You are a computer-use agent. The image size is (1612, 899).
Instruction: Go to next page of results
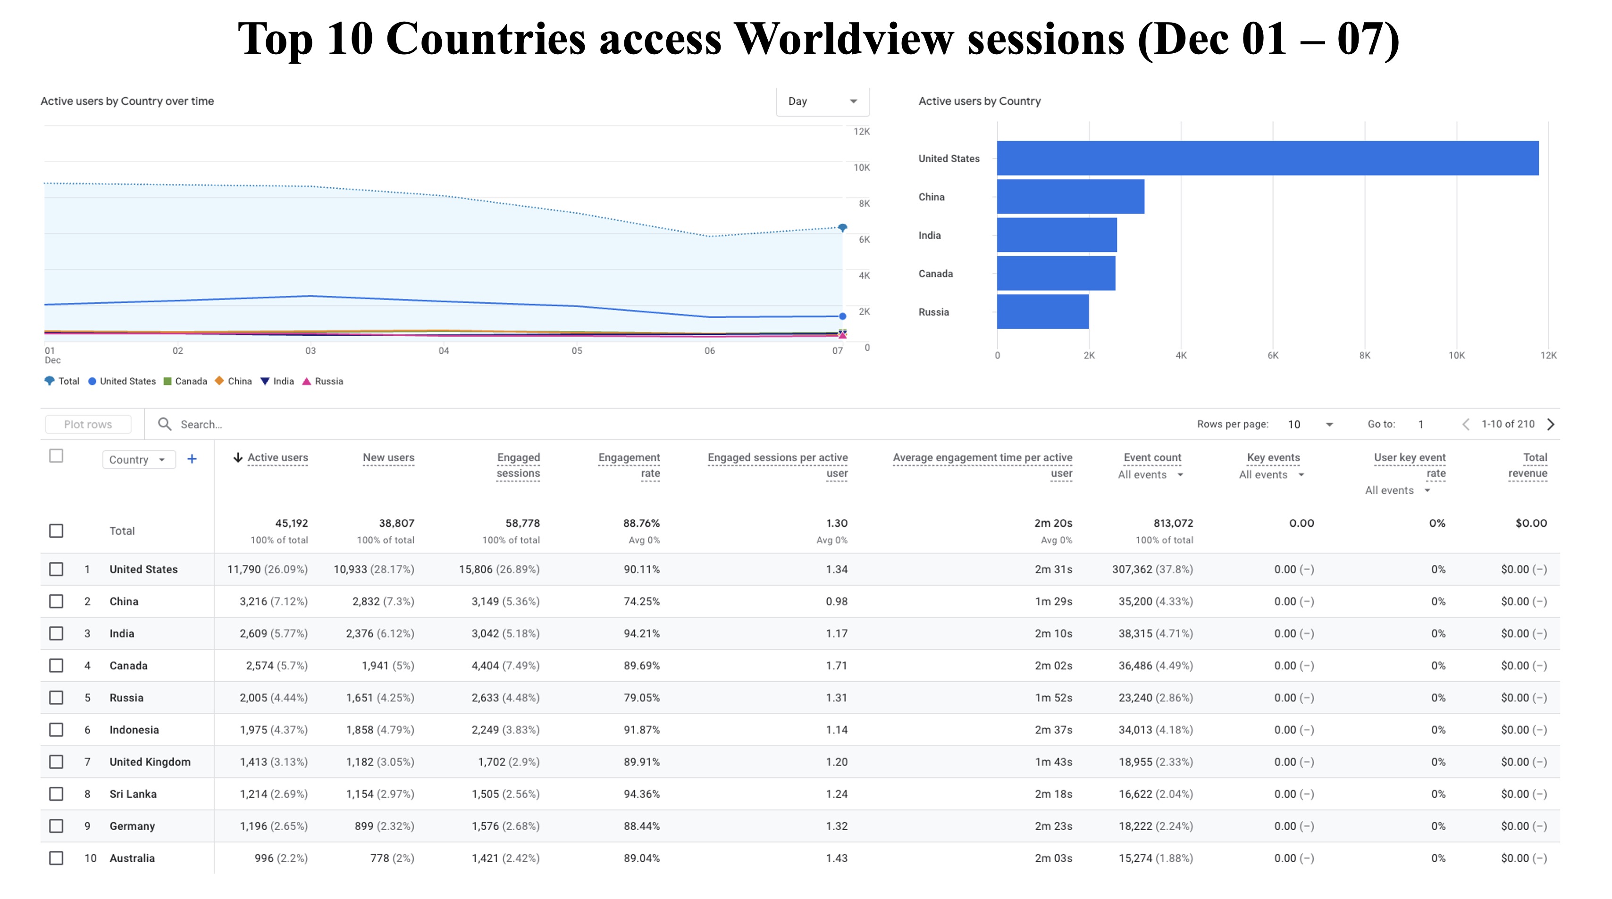click(1551, 424)
